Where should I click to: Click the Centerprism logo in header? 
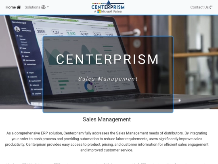coord(108,7)
